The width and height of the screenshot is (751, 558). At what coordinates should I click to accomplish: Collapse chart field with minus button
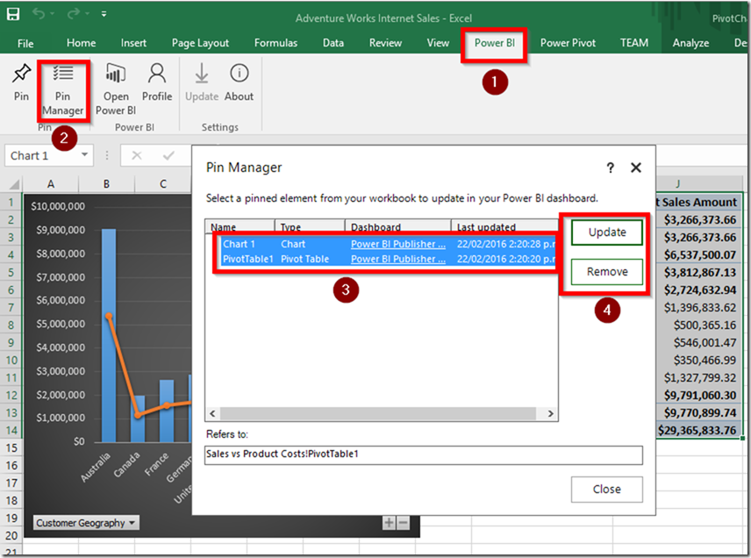(404, 523)
